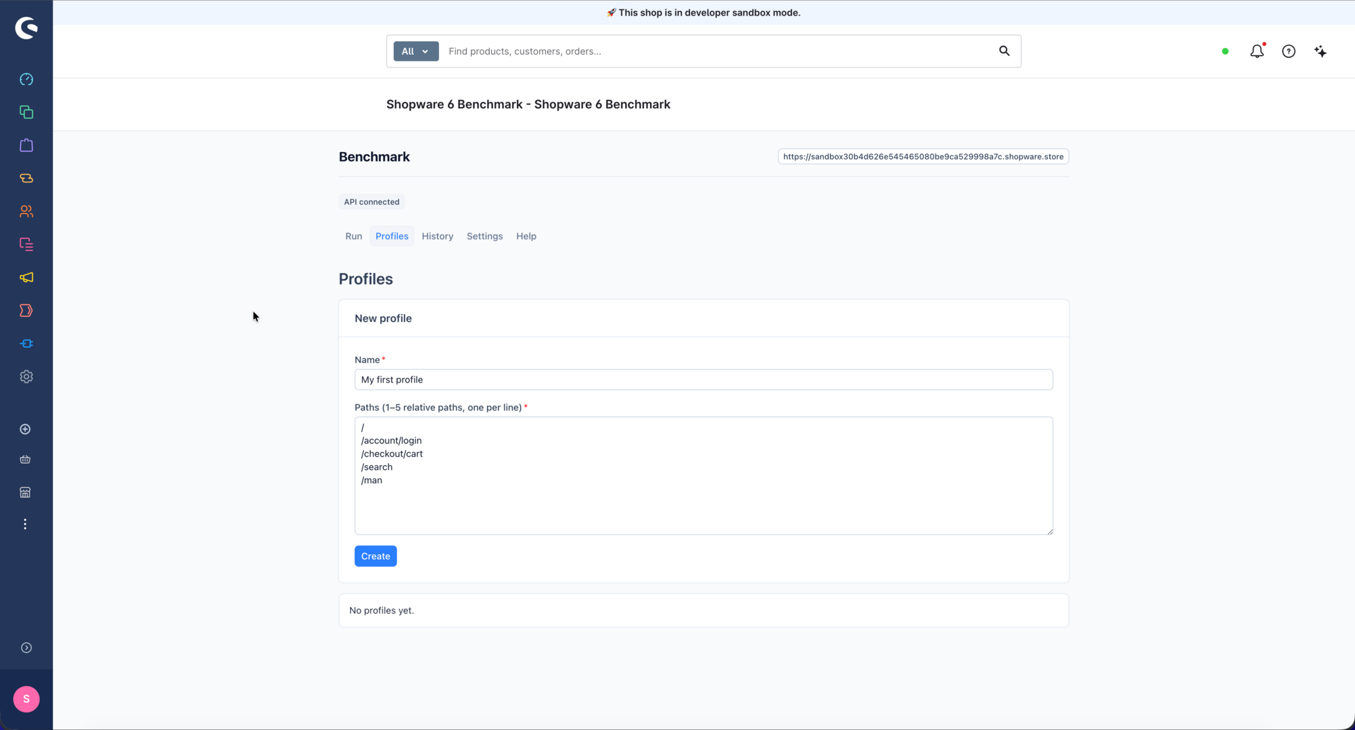Viewport: 1355px width, 730px height.
Task: Click the /checkout/cart path line
Action: tap(392, 454)
